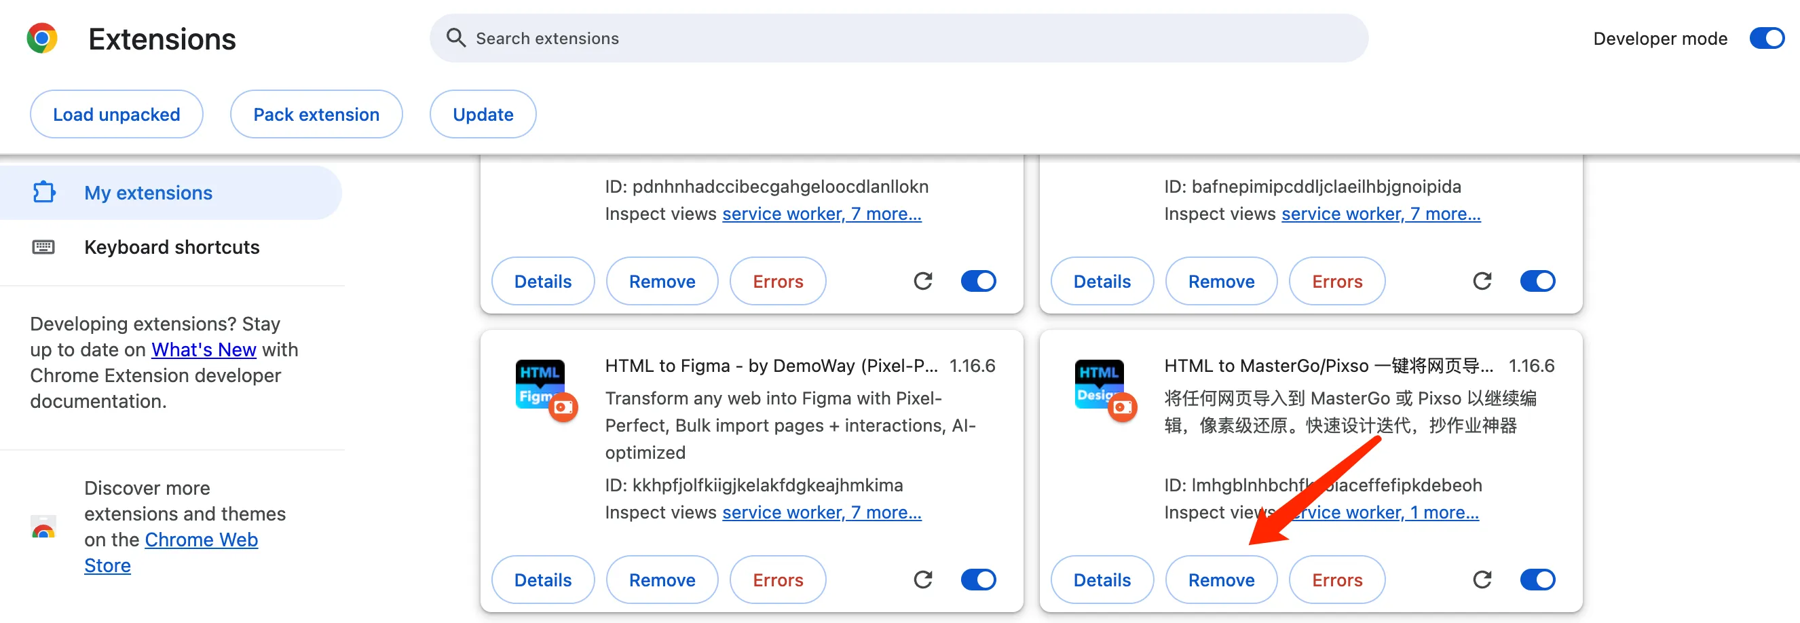Viewport: 1800px width, 623px height.
Task: Focus the Search extensions field
Action: 899,39
